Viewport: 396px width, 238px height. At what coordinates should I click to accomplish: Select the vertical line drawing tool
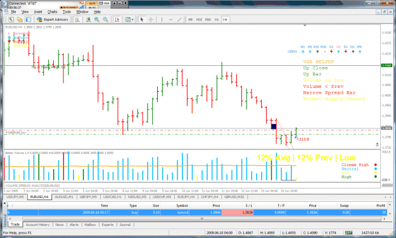coord(162,20)
